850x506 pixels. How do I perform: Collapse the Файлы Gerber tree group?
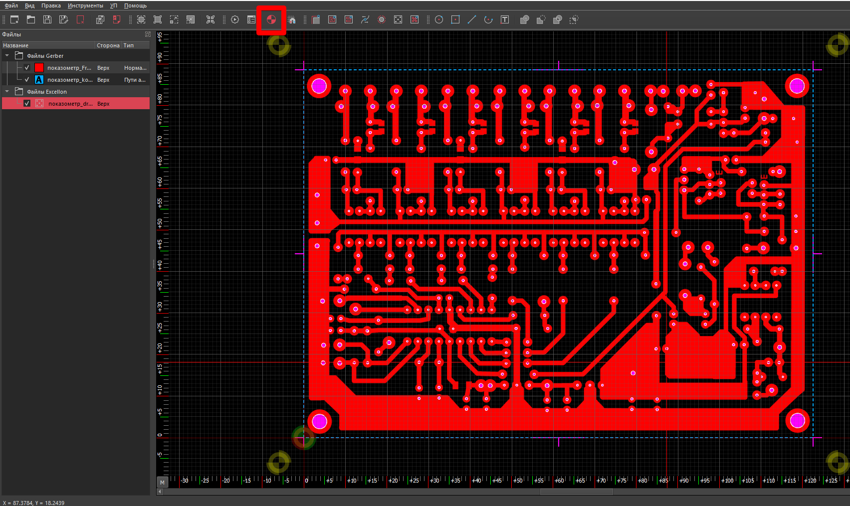pyautogui.click(x=7, y=56)
